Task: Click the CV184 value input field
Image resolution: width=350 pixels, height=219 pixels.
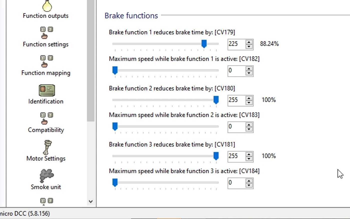Action: click(236, 183)
